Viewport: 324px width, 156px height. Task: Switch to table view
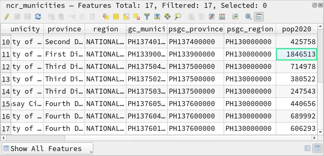317,148
